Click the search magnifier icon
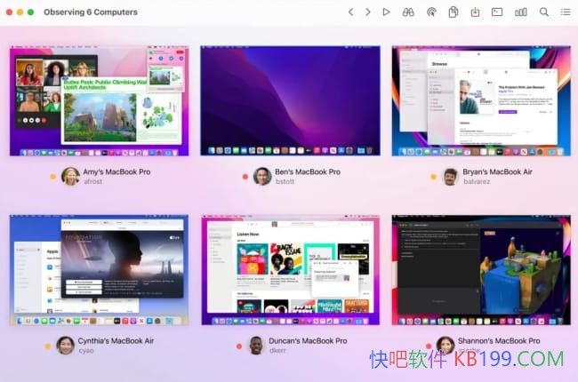The image size is (578, 382). (544, 12)
